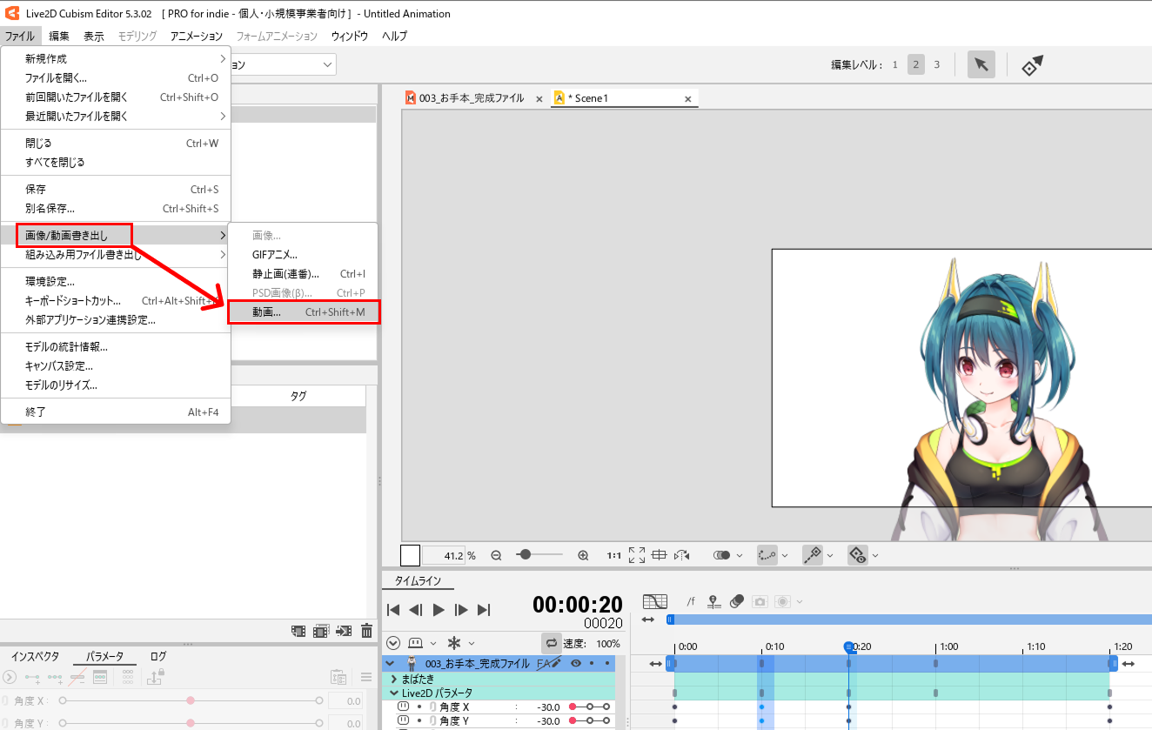Click the icon left of 角度 X row
1152x730 pixels.
click(403, 707)
